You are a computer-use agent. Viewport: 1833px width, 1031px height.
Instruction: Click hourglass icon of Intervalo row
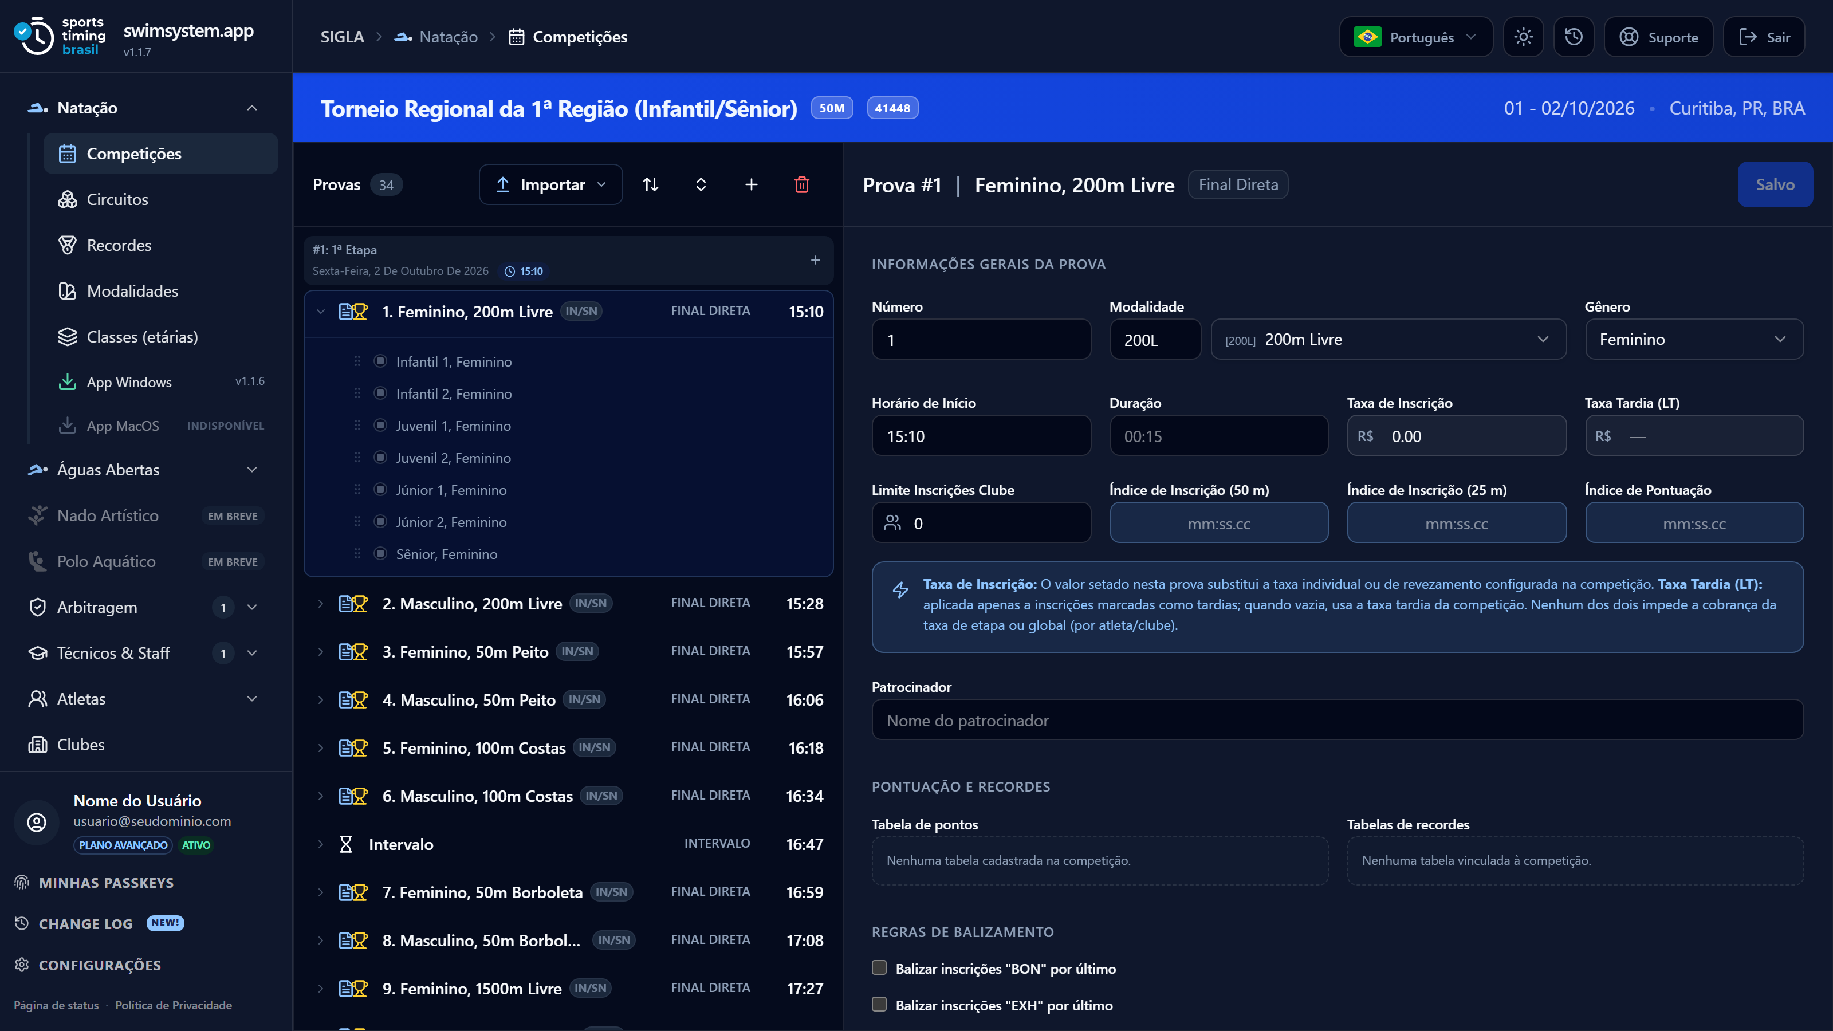click(x=346, y=845)
